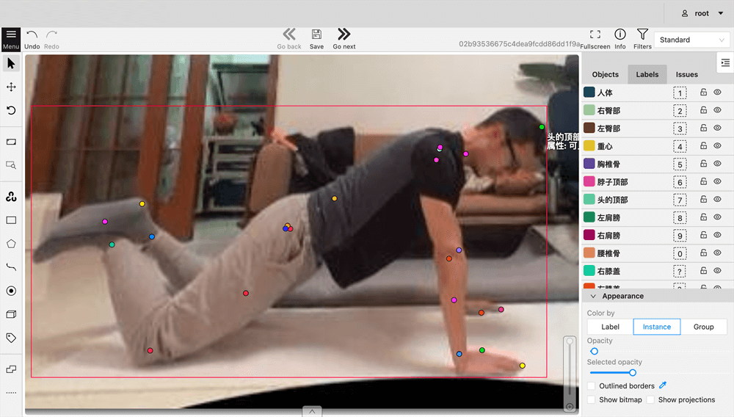This screenshot has width=734, height=417.
Task: Fit the image to canvas
Action: pos(11,142)
